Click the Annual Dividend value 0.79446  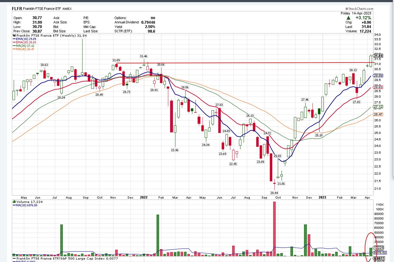[148, 22]
